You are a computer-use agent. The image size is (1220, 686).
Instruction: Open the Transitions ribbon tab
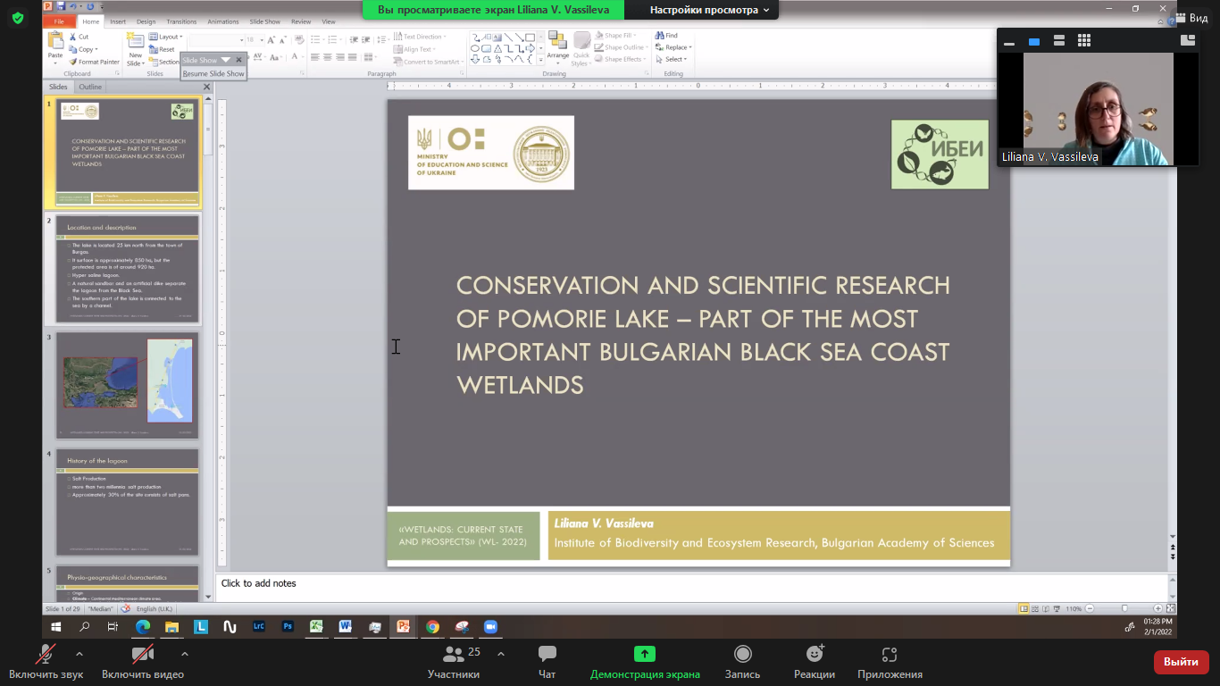click(181, 21)
